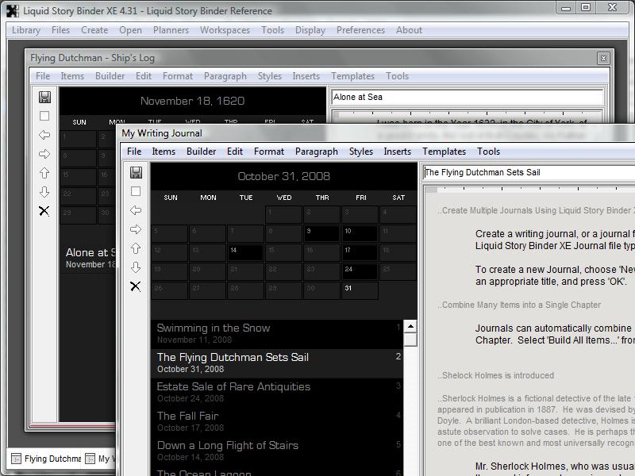Viewport: 635px width, 476px height.
Task: Click the right arrow icon in Ship's Log window
Action: click(x=44, y=154)
